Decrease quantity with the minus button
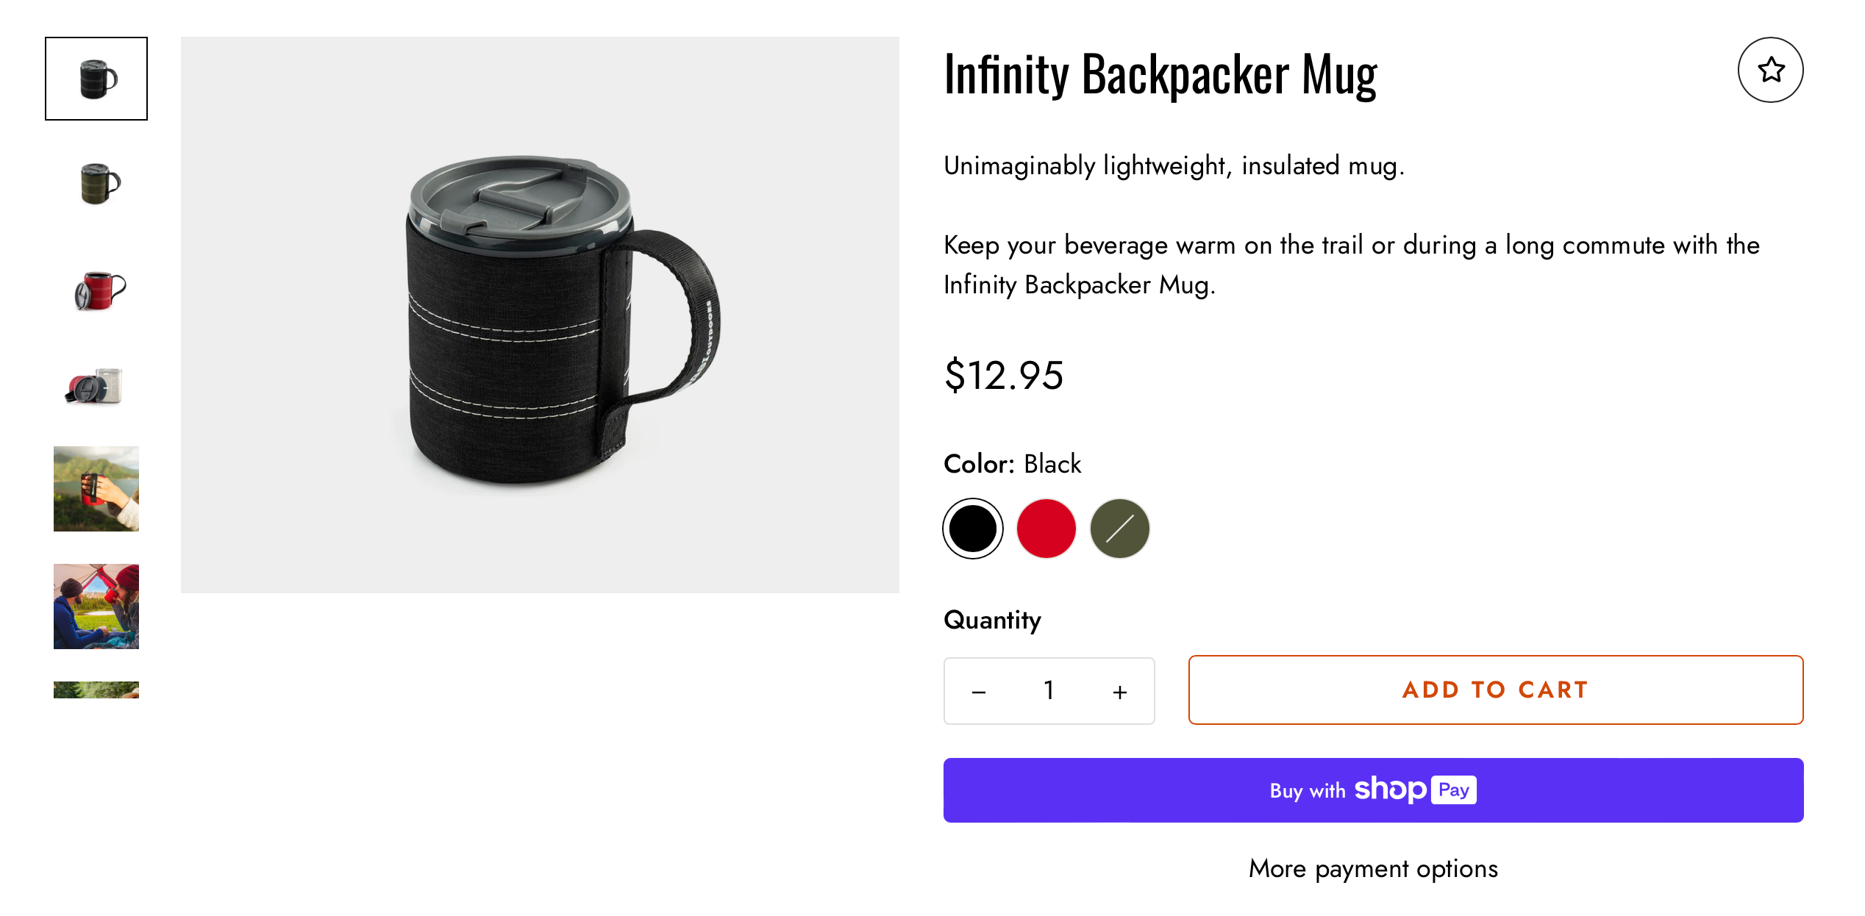Viewport: 1865px width, 916px height. (979, 691)
